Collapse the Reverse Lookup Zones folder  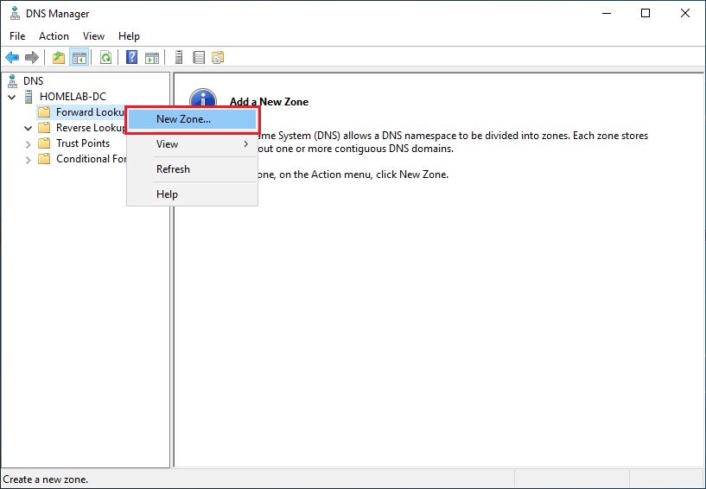tap(28, 128)
